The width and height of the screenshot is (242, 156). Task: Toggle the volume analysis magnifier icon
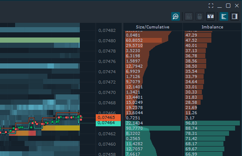pyautogui.click(x=176, y=16)
